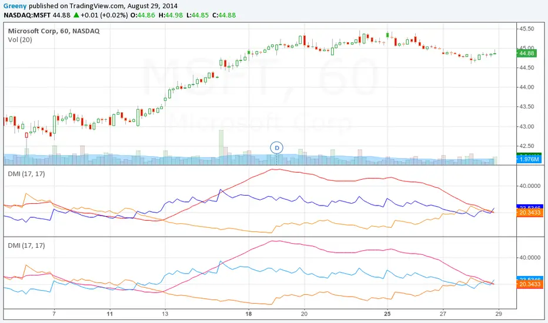Click the date label 29 on time axis
The width and height of the screenshot is (548, 323).
tap(499, 314)
